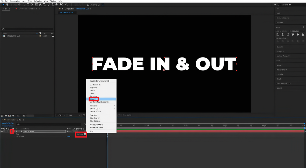Image resolution: width=306 pixels, height=168 pixels.
Task: Toggle the Composition viewer lock icon
Action: 63,9
